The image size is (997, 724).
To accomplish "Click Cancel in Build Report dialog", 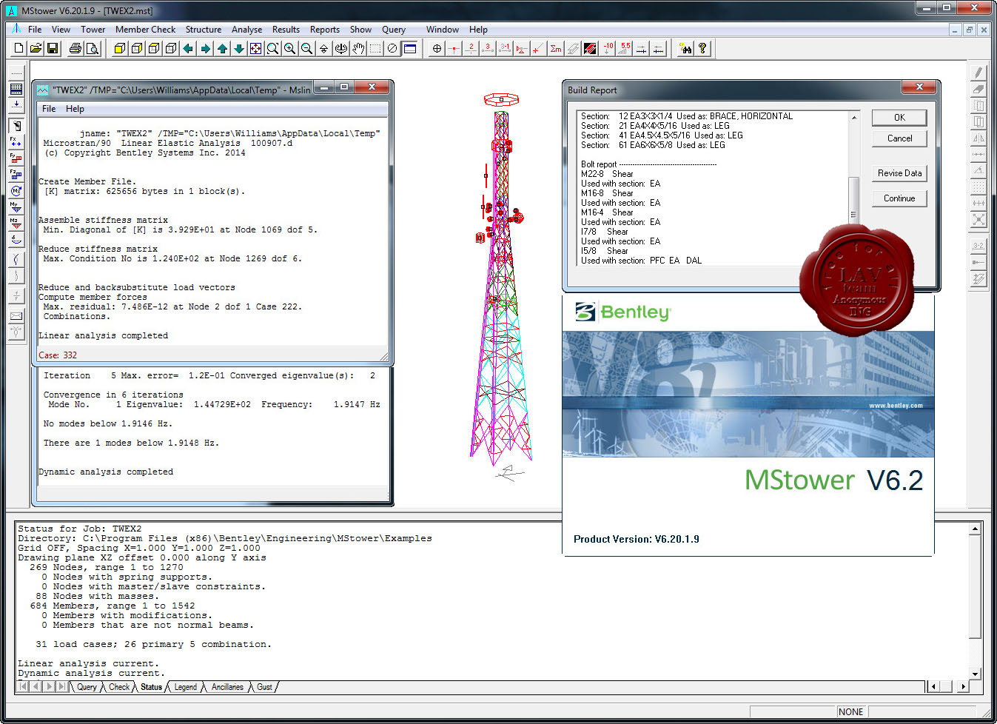I will pyautogui.click(x=899, y=138).
